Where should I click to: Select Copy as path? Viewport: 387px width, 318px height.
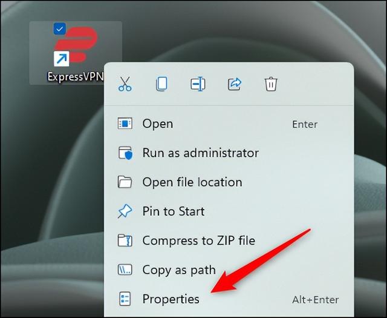tap(229, 270)
